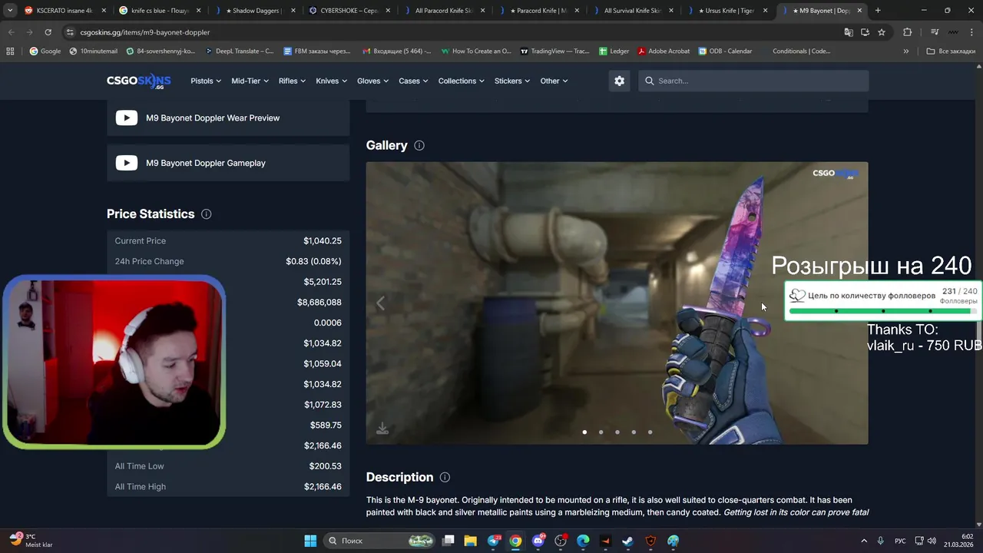Screen dimensions: 983x553
Task: Click the site Search field
Action: coord(753,81)
